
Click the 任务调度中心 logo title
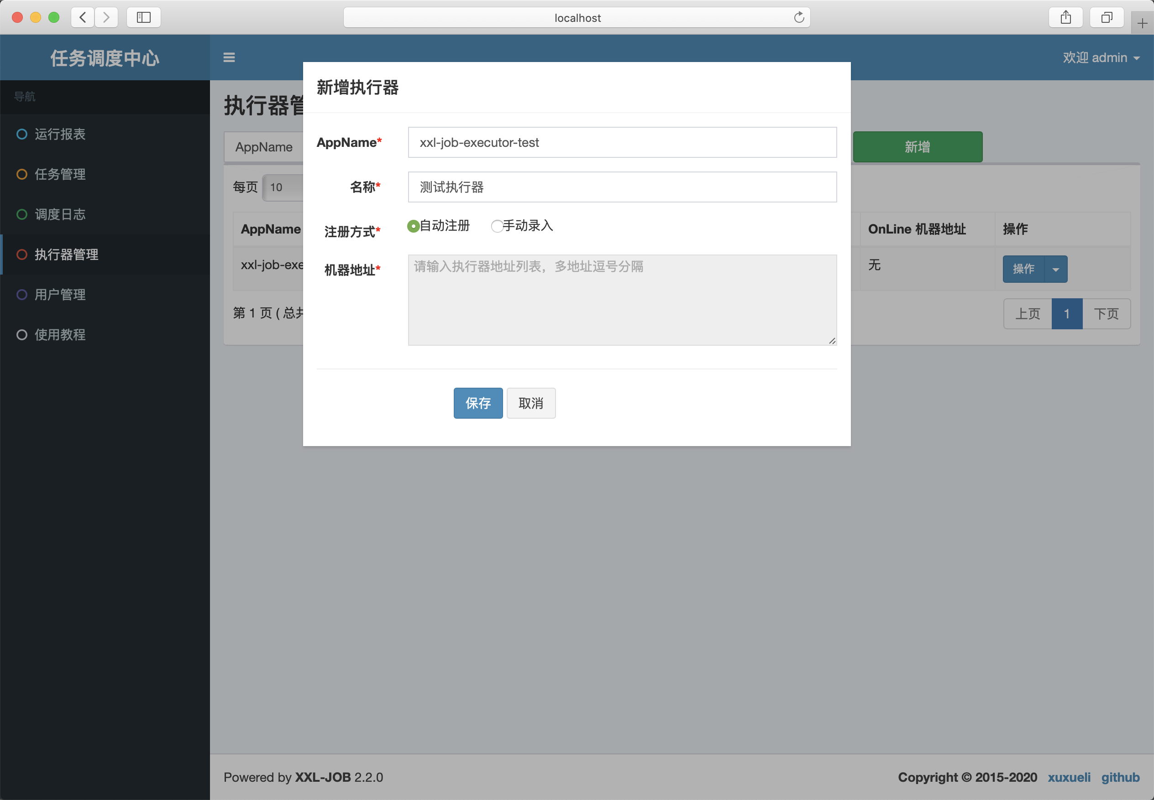click(x=105, y=58)
